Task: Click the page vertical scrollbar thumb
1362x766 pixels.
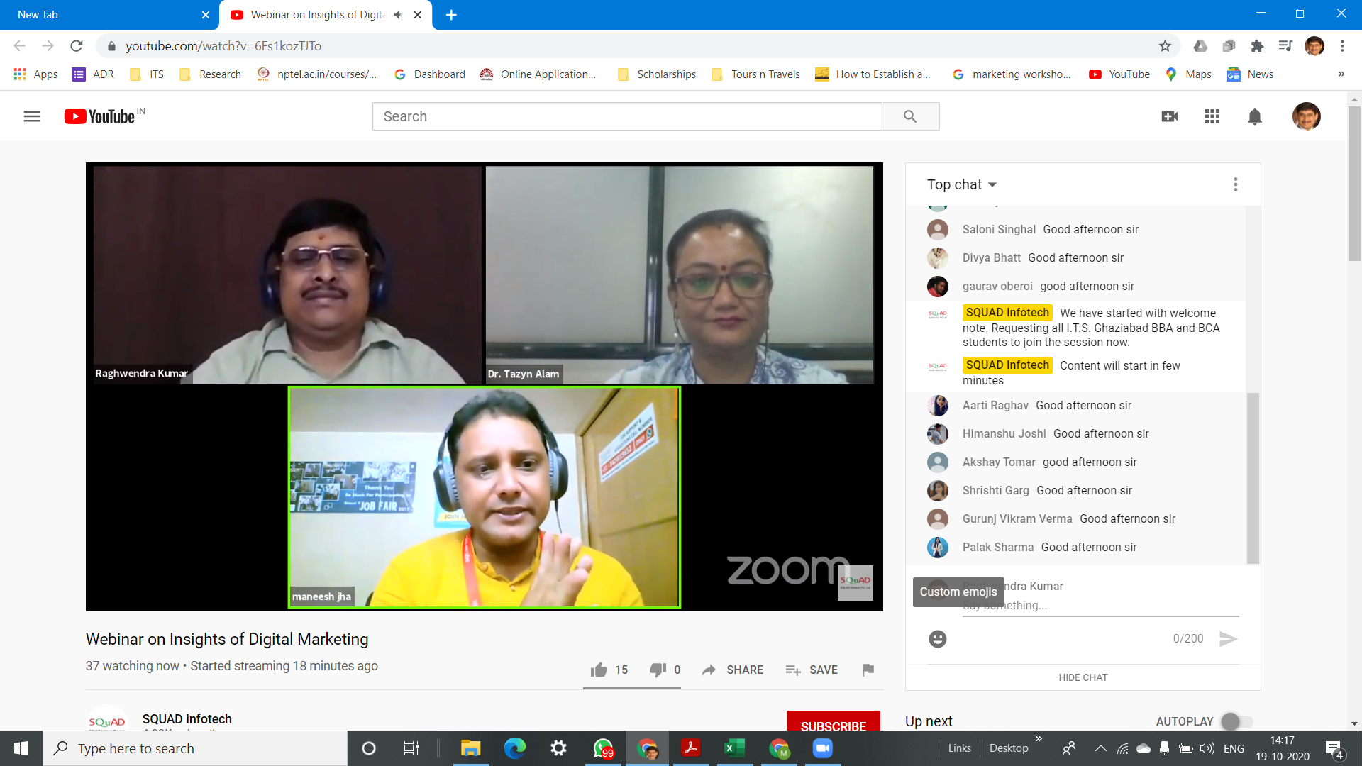Action: click(x=1354, y=183)
